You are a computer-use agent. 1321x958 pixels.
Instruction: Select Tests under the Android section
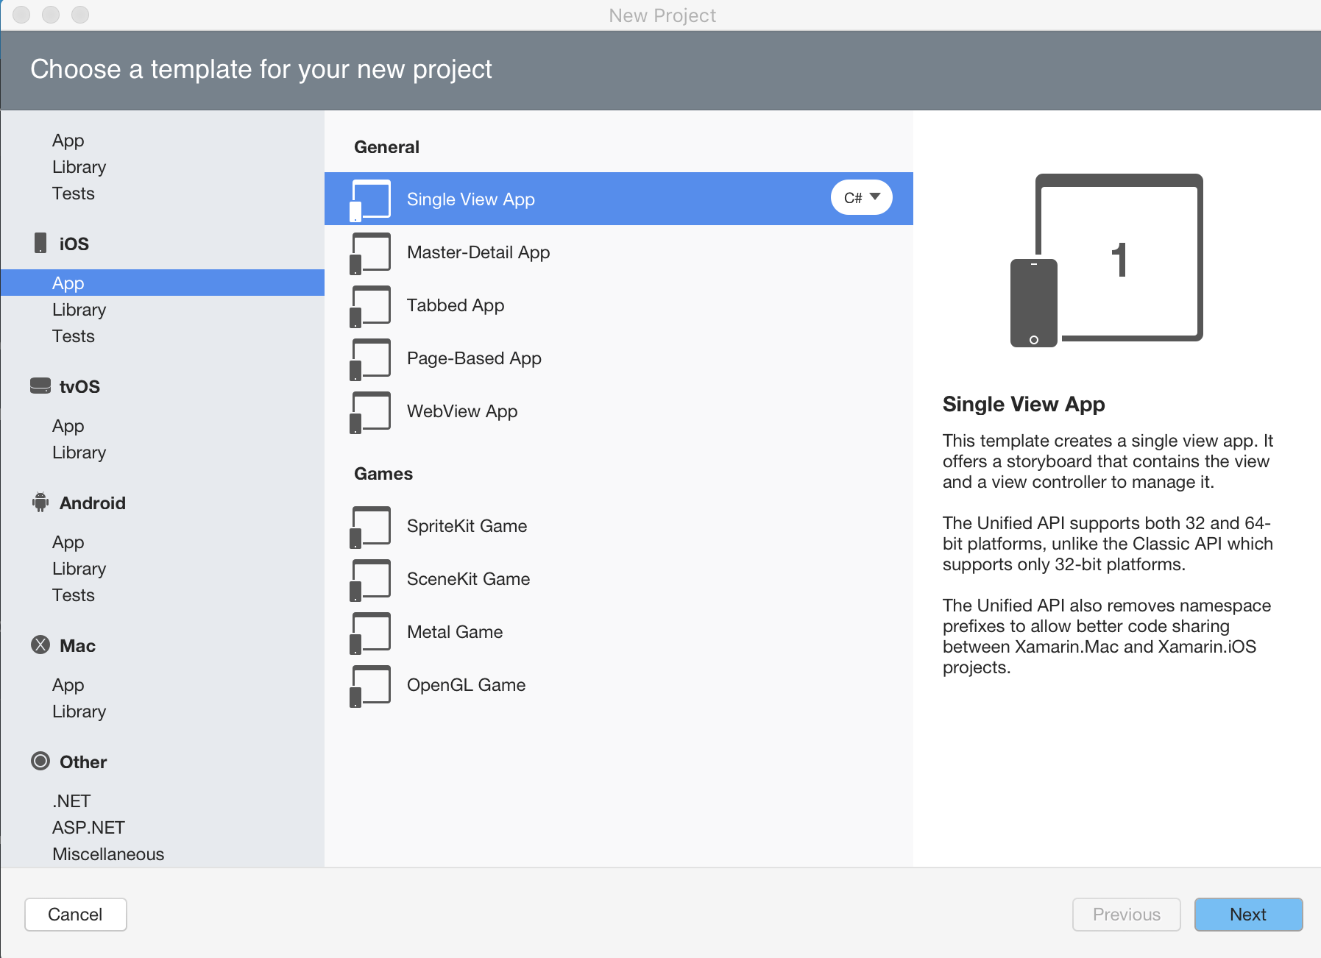[x=73, y=595]
